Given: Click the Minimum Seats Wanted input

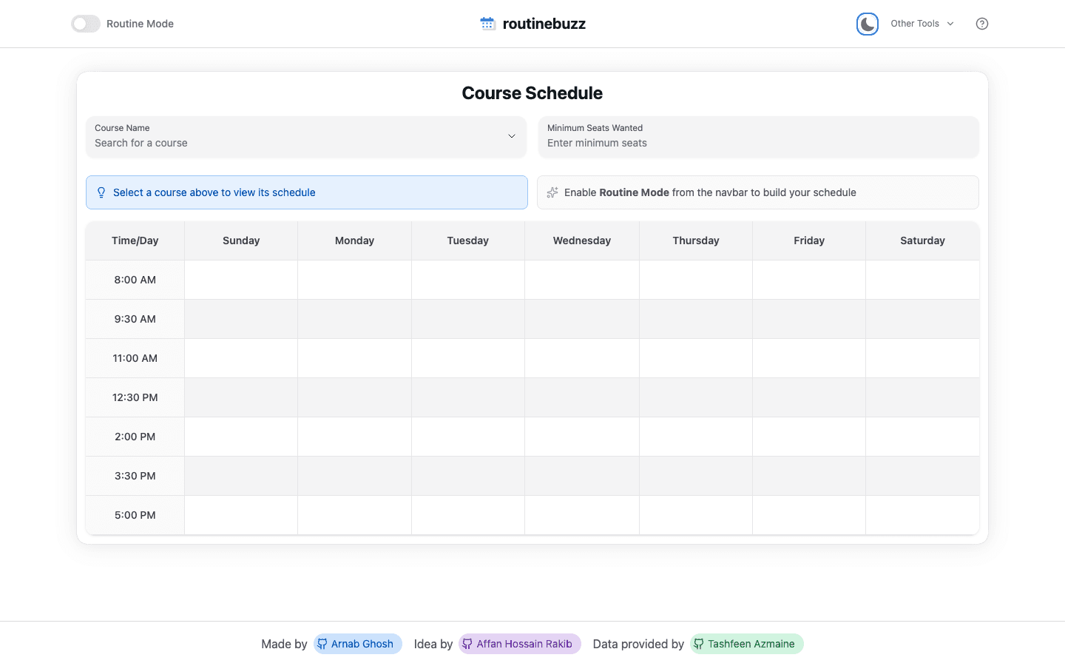Looking at the screenshot, I should pos(757,143).
